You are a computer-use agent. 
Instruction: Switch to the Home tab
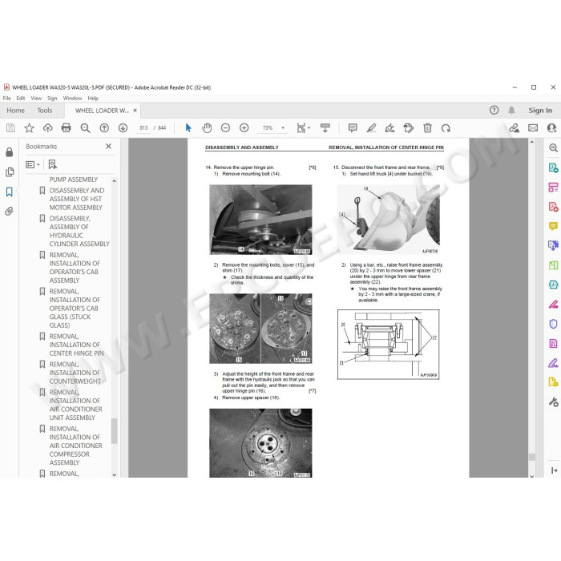pyautogui.click(x=16, y=111)
